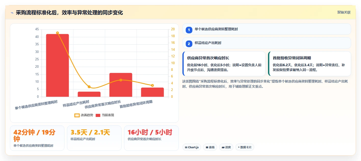Click the x-axis label 单个候选供应商资料整理耗时
Viewport: 361px width, 161px height.
[x=36, y=105]
